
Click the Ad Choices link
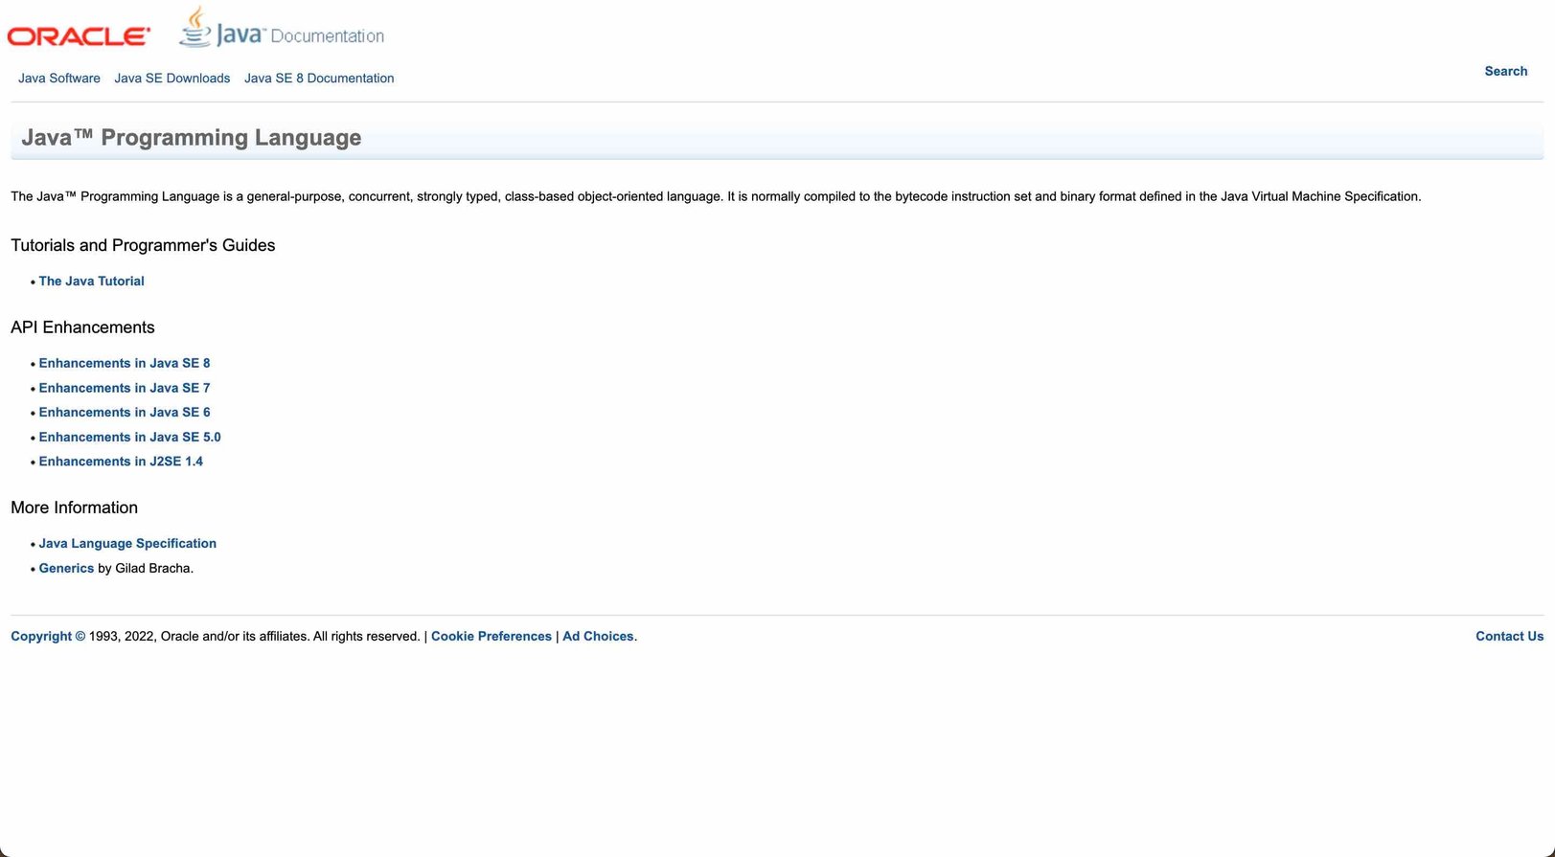[598, 637]
